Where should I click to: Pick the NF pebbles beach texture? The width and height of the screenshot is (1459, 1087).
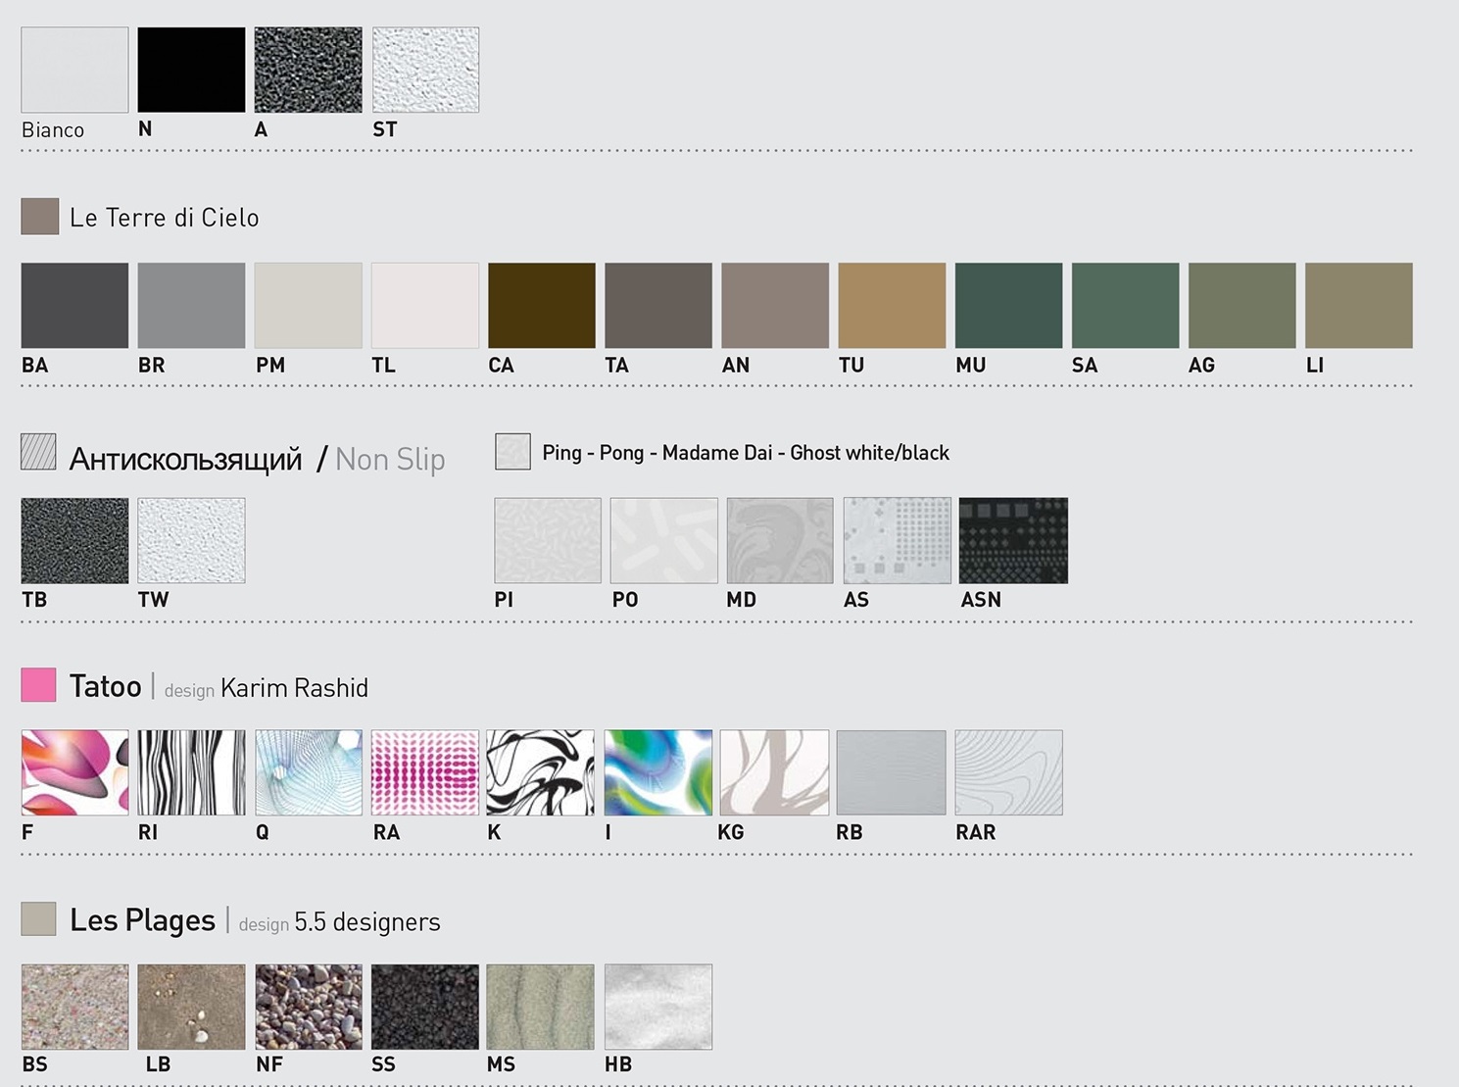tap(309, 1007)
